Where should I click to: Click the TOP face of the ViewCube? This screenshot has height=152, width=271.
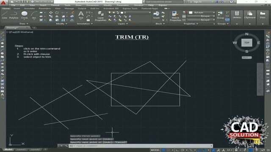pyautogui.click(x=246, y=43)
